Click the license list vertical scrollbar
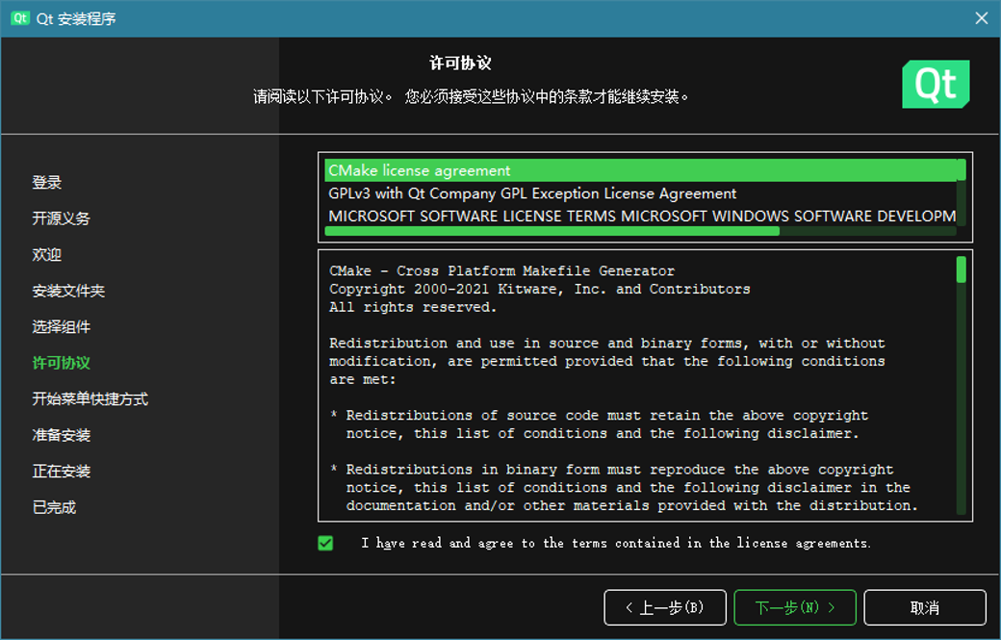This screenshot has width=1001, height=640. click(x=962, y=169)
